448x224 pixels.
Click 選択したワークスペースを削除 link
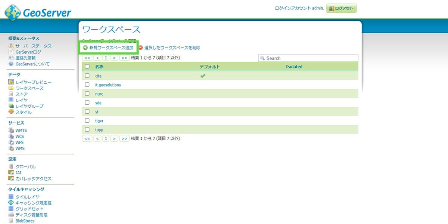[x=172, y=48]
